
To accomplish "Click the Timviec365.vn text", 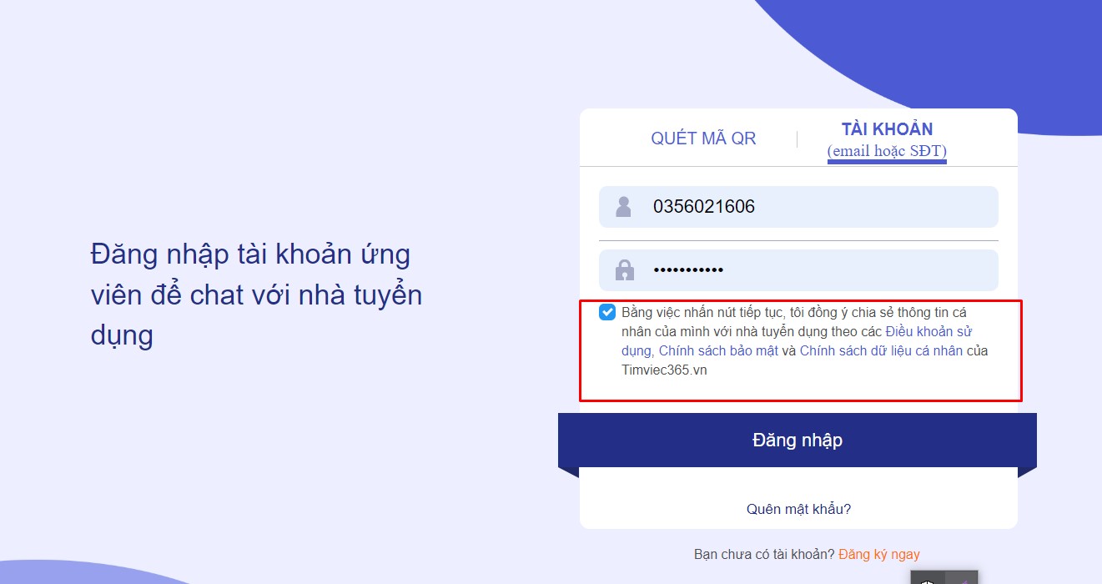I will pyautogui.click(x=664, y=370).
